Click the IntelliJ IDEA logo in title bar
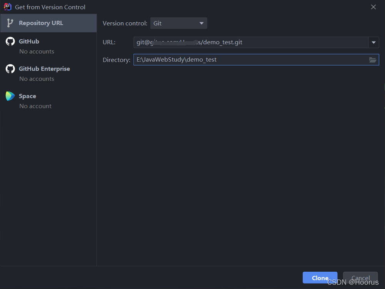 click(8, 7)
